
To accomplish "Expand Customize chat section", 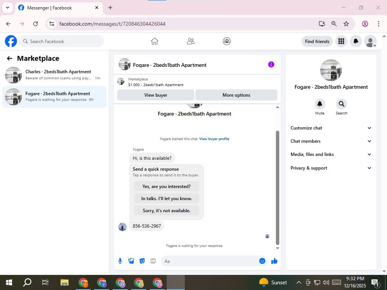I will click(331, 128).
